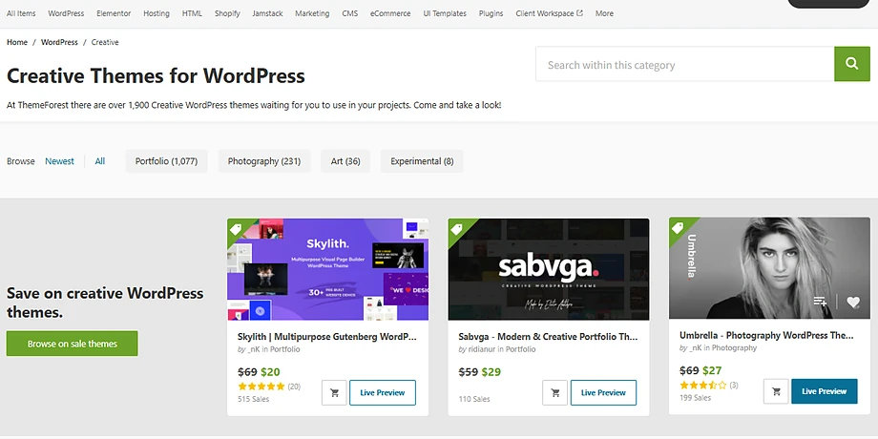The width and height of the screenshot is (878, 439).
Task: Open Umbrella theme thumbnail
Action: 769,268
